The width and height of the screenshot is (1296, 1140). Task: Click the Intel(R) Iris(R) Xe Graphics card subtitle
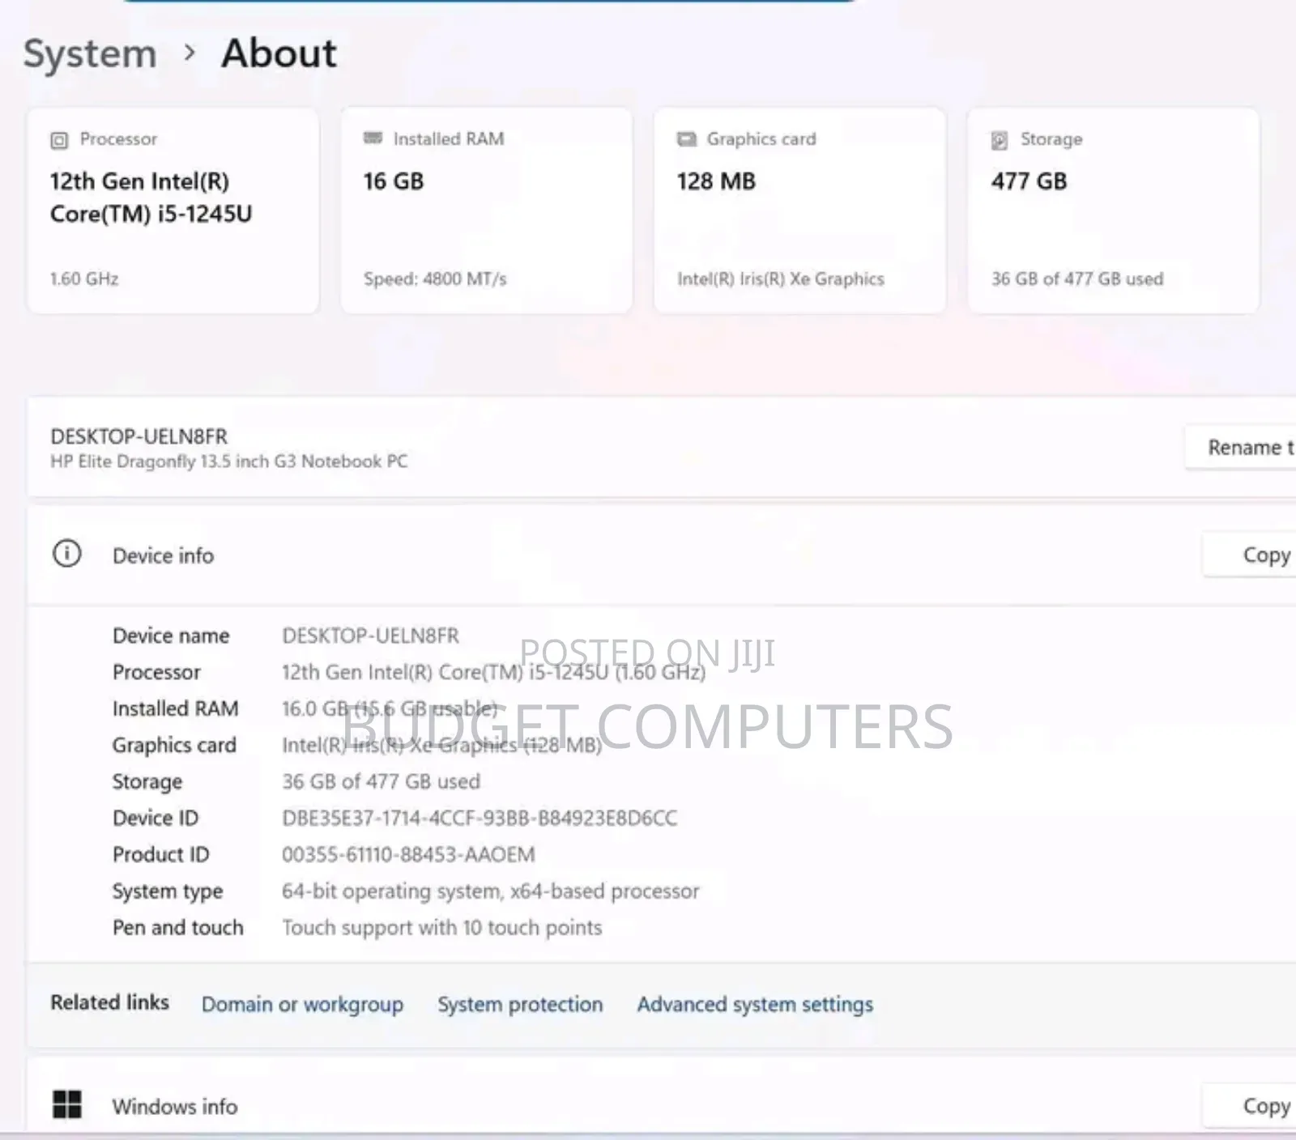(781, 279)
